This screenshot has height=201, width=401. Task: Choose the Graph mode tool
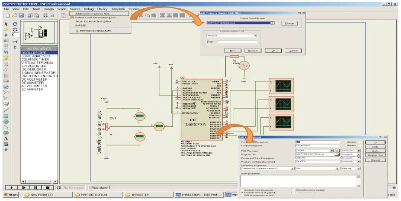click(x=6, y=76)
